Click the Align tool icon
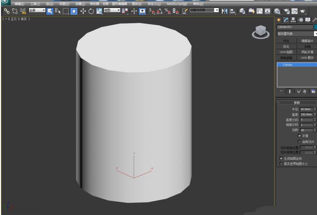Image resolution: width=317 pixels, height=215 pixels. pos(233,11)
